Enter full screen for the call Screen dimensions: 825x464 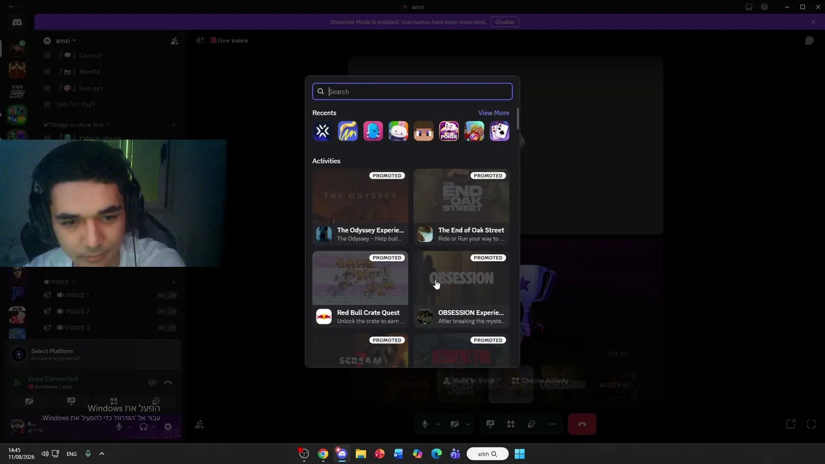tap(811, 424)
